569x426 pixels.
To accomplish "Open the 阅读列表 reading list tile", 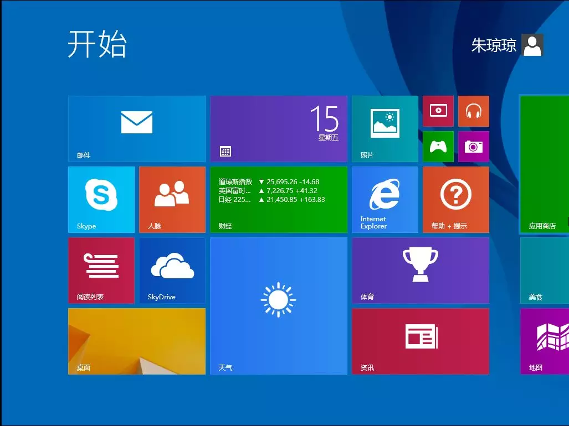I will tap(101, 270).
